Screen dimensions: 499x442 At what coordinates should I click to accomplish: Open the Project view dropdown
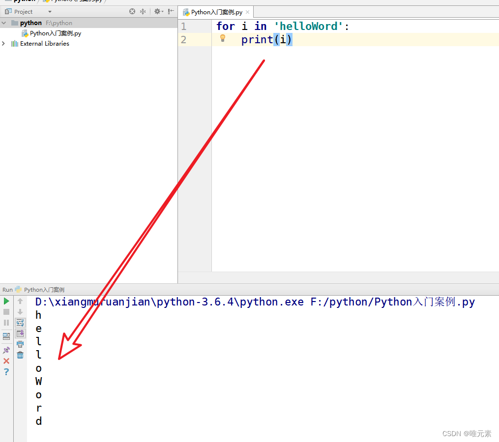[50, 12]
